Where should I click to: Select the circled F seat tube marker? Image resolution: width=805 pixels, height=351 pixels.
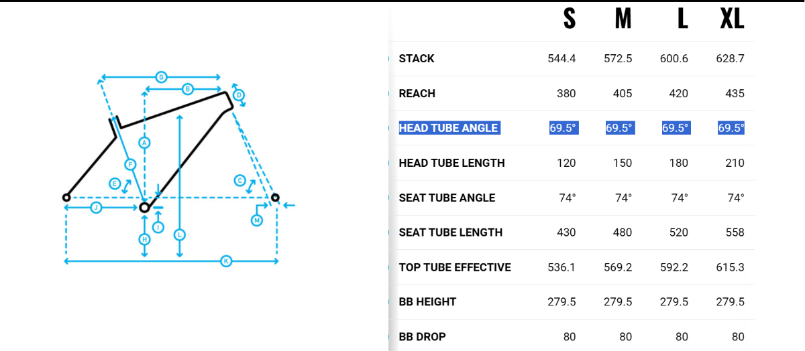click(129, 164)
